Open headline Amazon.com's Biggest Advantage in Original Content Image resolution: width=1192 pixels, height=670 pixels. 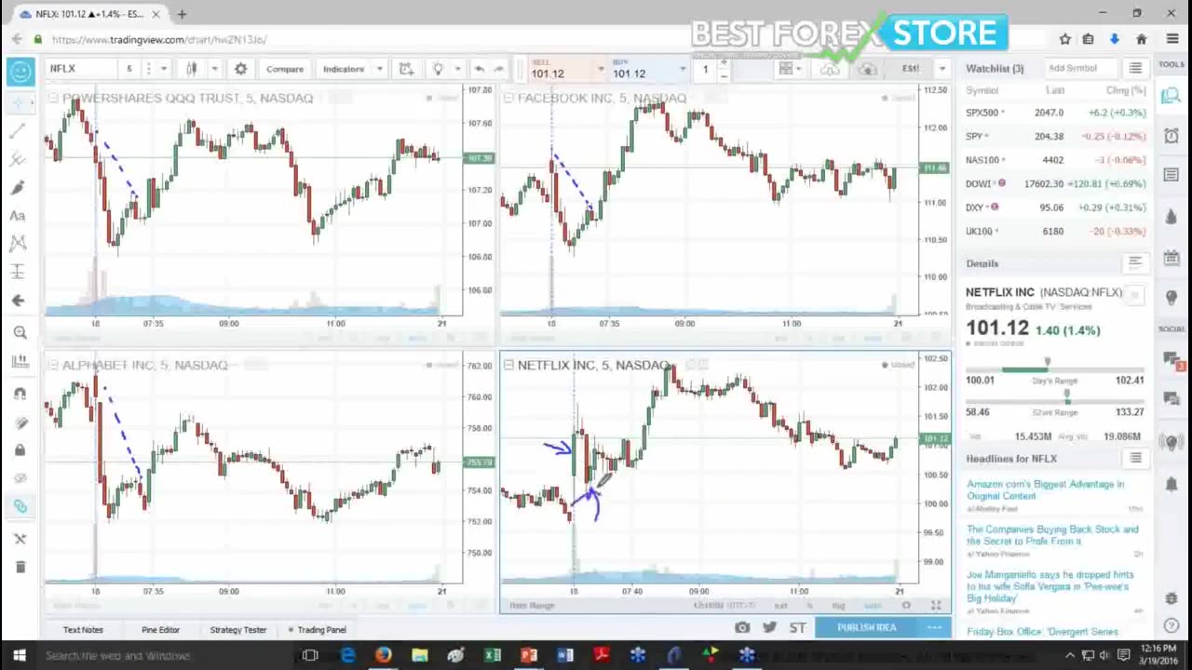pyautogui.click(x=1045, y=489)
